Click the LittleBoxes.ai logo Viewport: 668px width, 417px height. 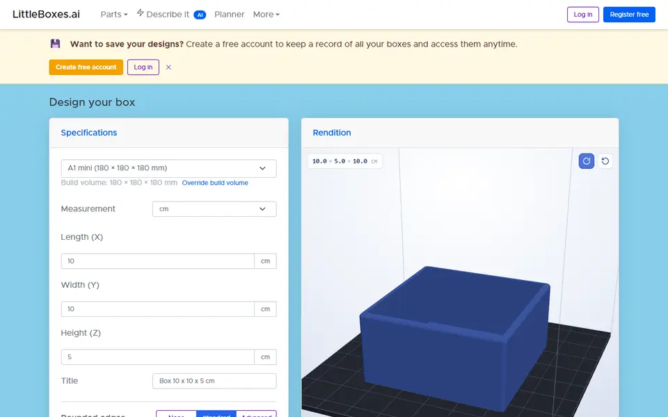[46, 14]
